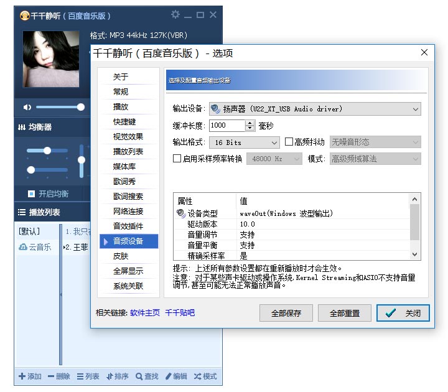
Task: Close the 选项 dialog with X
Action: pos(424,52)
